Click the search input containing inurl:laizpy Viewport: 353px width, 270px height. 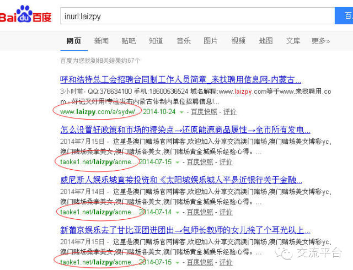tap(197, 16)
